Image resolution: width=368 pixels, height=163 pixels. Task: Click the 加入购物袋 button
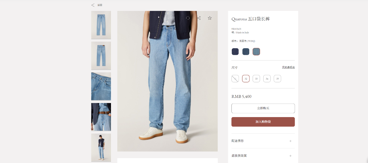(x=263, y=122)
